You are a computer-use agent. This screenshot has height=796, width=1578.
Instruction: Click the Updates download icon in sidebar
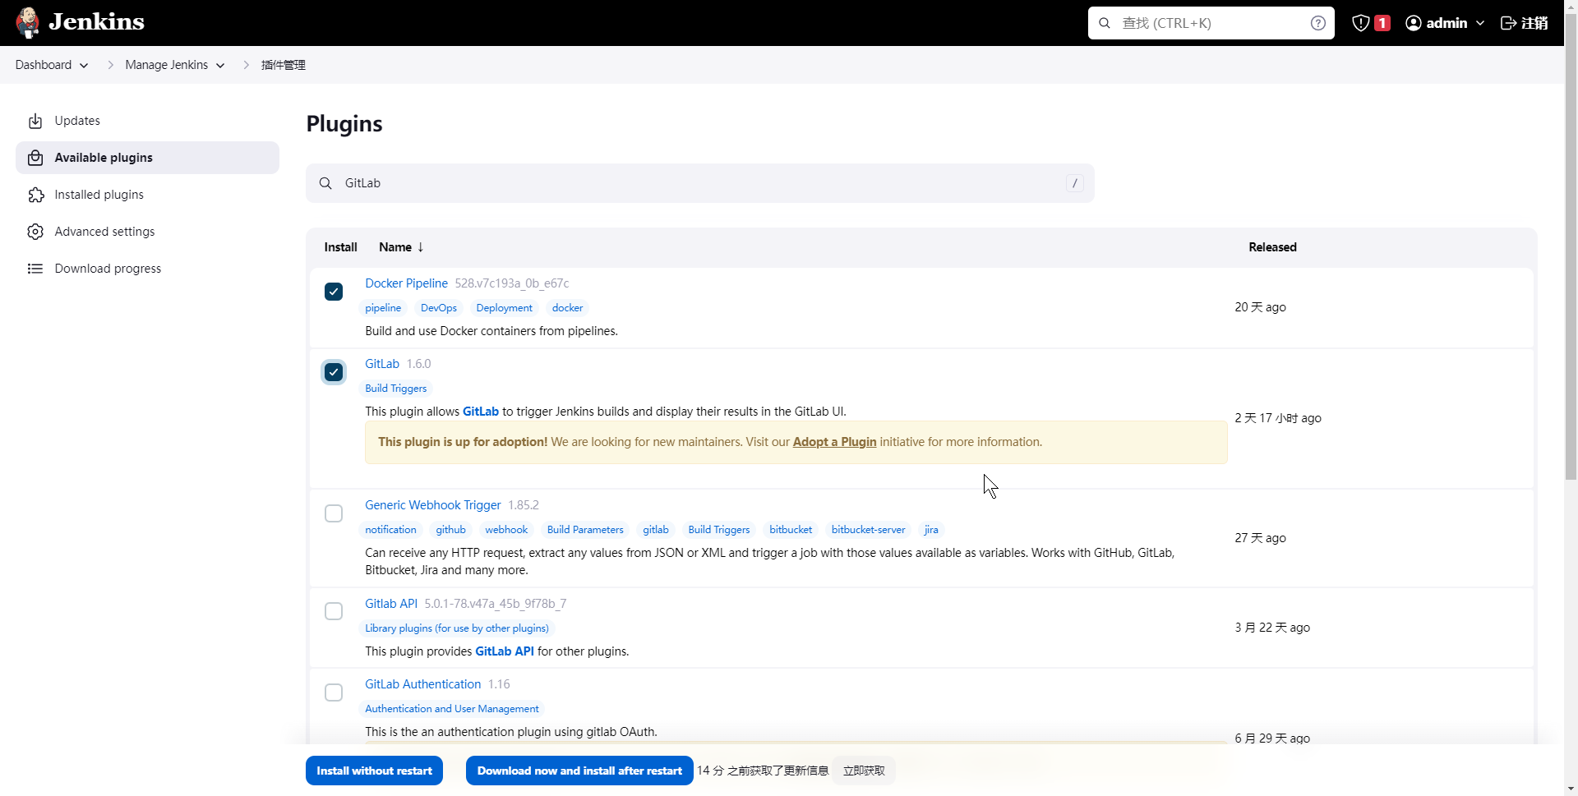coord(35,121)
